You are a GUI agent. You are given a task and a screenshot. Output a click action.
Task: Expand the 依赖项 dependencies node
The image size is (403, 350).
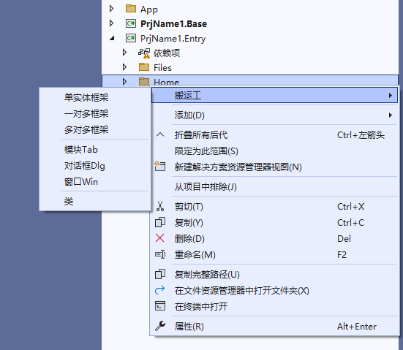pyautogui.click(x=124, y=53)
